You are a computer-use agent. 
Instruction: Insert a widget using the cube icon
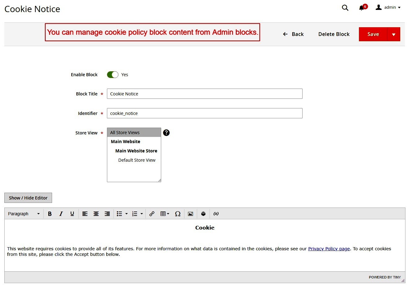203,214
